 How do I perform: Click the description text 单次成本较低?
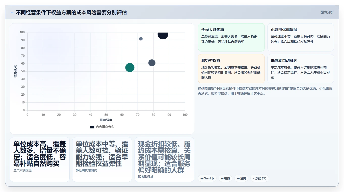(x=300, y=72)
